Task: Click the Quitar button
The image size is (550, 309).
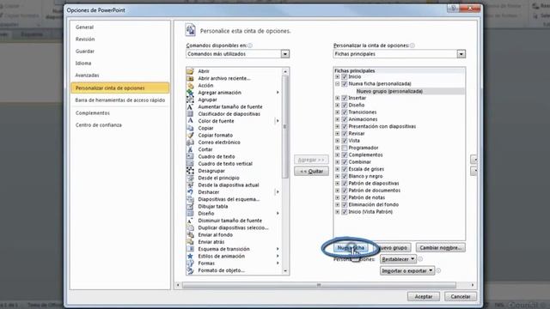Action: click(311, 172)
